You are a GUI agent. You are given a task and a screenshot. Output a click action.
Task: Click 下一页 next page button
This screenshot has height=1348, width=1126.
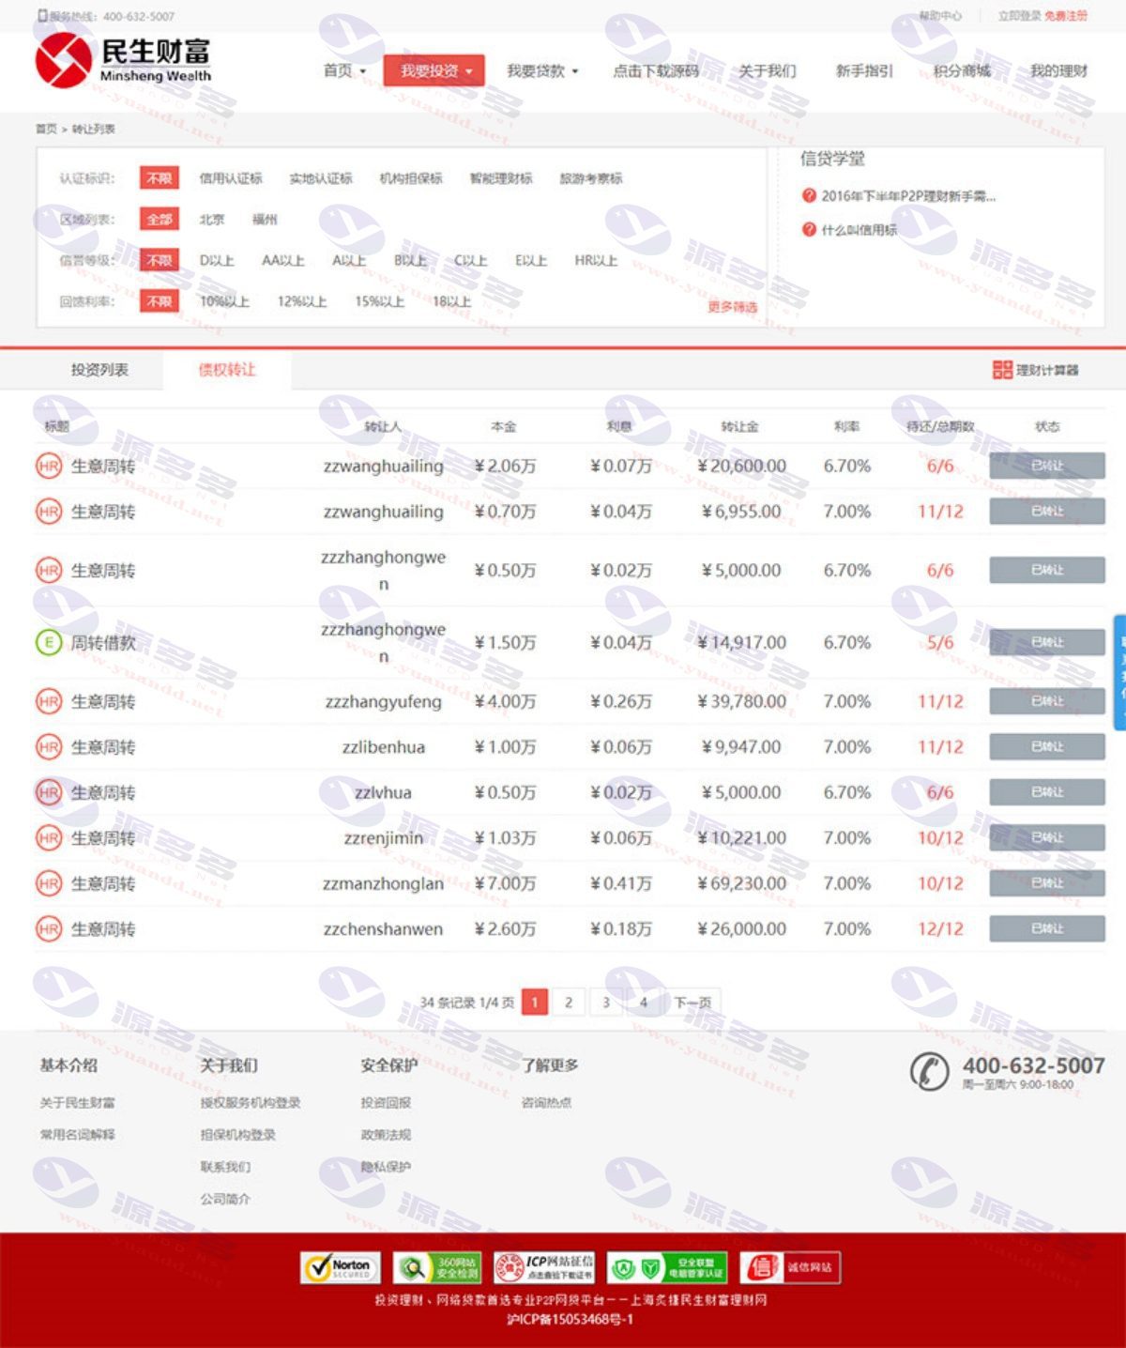(x=692, y=1003)
